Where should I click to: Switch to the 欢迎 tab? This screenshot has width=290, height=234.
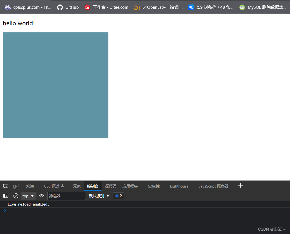(x=30, y=186)
